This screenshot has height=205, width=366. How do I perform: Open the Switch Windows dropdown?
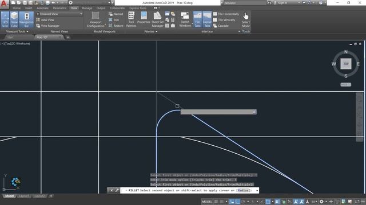click(185, 19)
